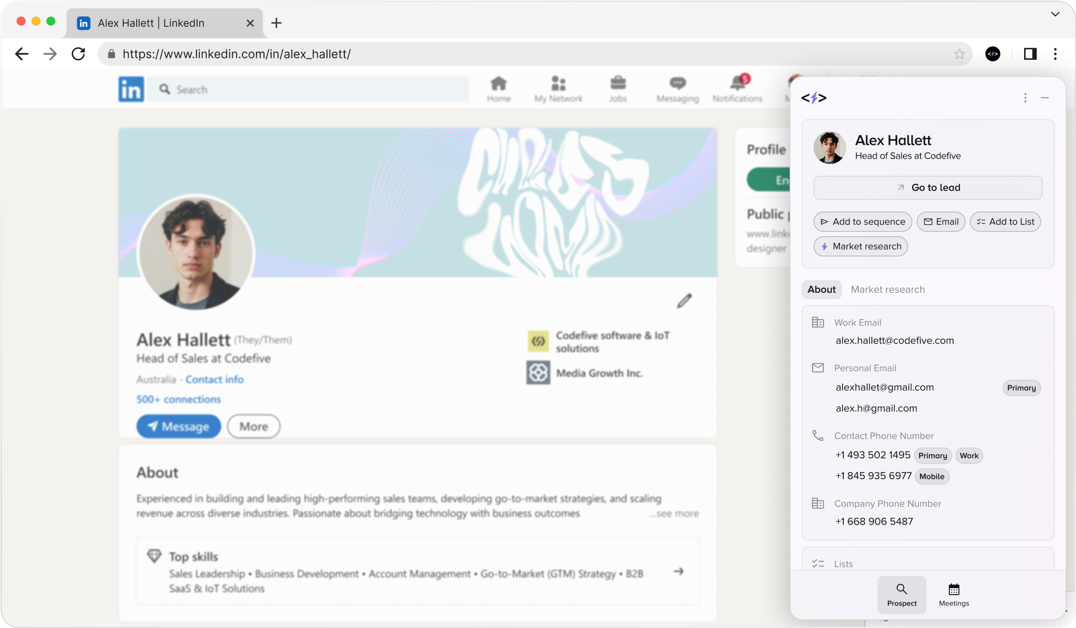The width and height of the screenshot is (1076, 628).
Task: Switch to the Market research tab
Action: coord(887,289)
